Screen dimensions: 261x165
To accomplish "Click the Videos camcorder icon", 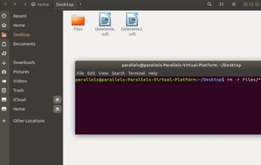I will [x=4, y=81].
